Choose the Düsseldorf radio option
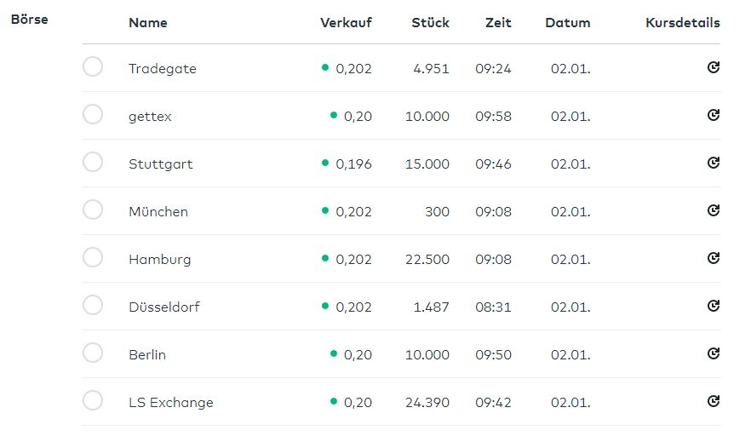751x442 pixels. click(x=93, y=306)
